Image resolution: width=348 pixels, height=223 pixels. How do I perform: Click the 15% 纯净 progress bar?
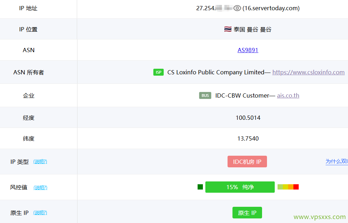coord(240,187)
